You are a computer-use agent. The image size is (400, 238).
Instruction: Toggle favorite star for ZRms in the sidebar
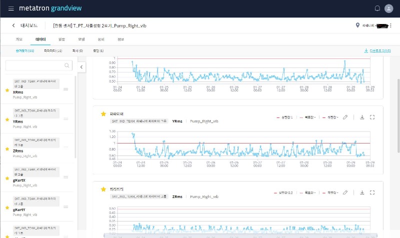(7, 149)
